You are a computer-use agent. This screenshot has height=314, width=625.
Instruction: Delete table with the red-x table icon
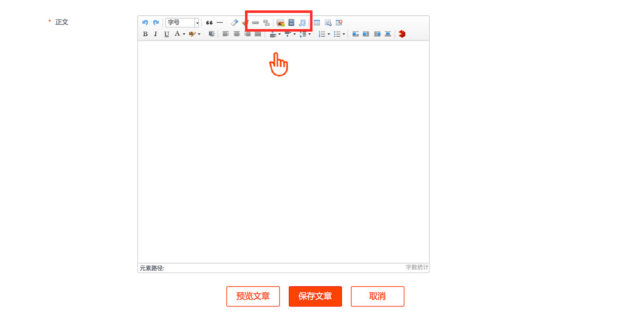(339, 22)
